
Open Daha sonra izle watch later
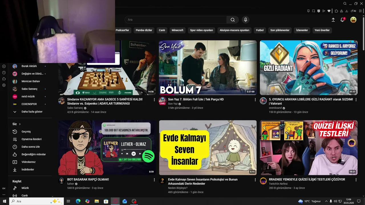[x=30, y=147]
